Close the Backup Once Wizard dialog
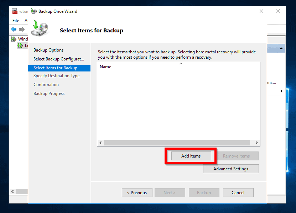 pyautogui.click(x=261, y=11)
